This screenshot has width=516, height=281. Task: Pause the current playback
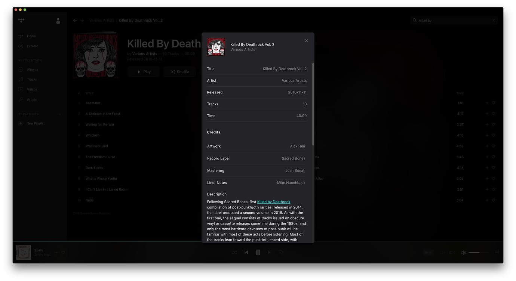click(258, 252)
